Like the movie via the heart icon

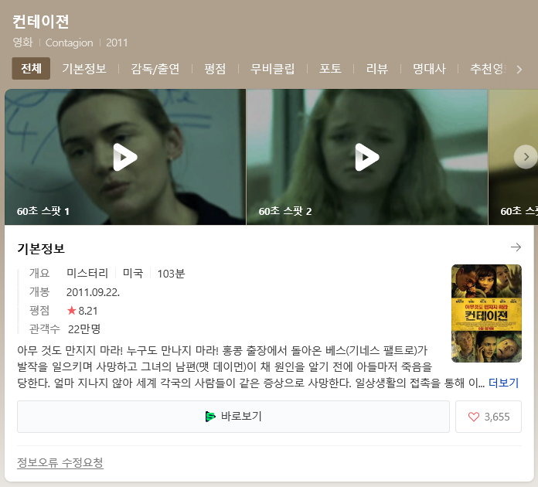[474, 417]
